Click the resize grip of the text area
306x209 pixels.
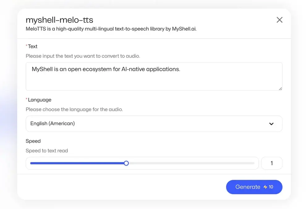tap(280, 88)
